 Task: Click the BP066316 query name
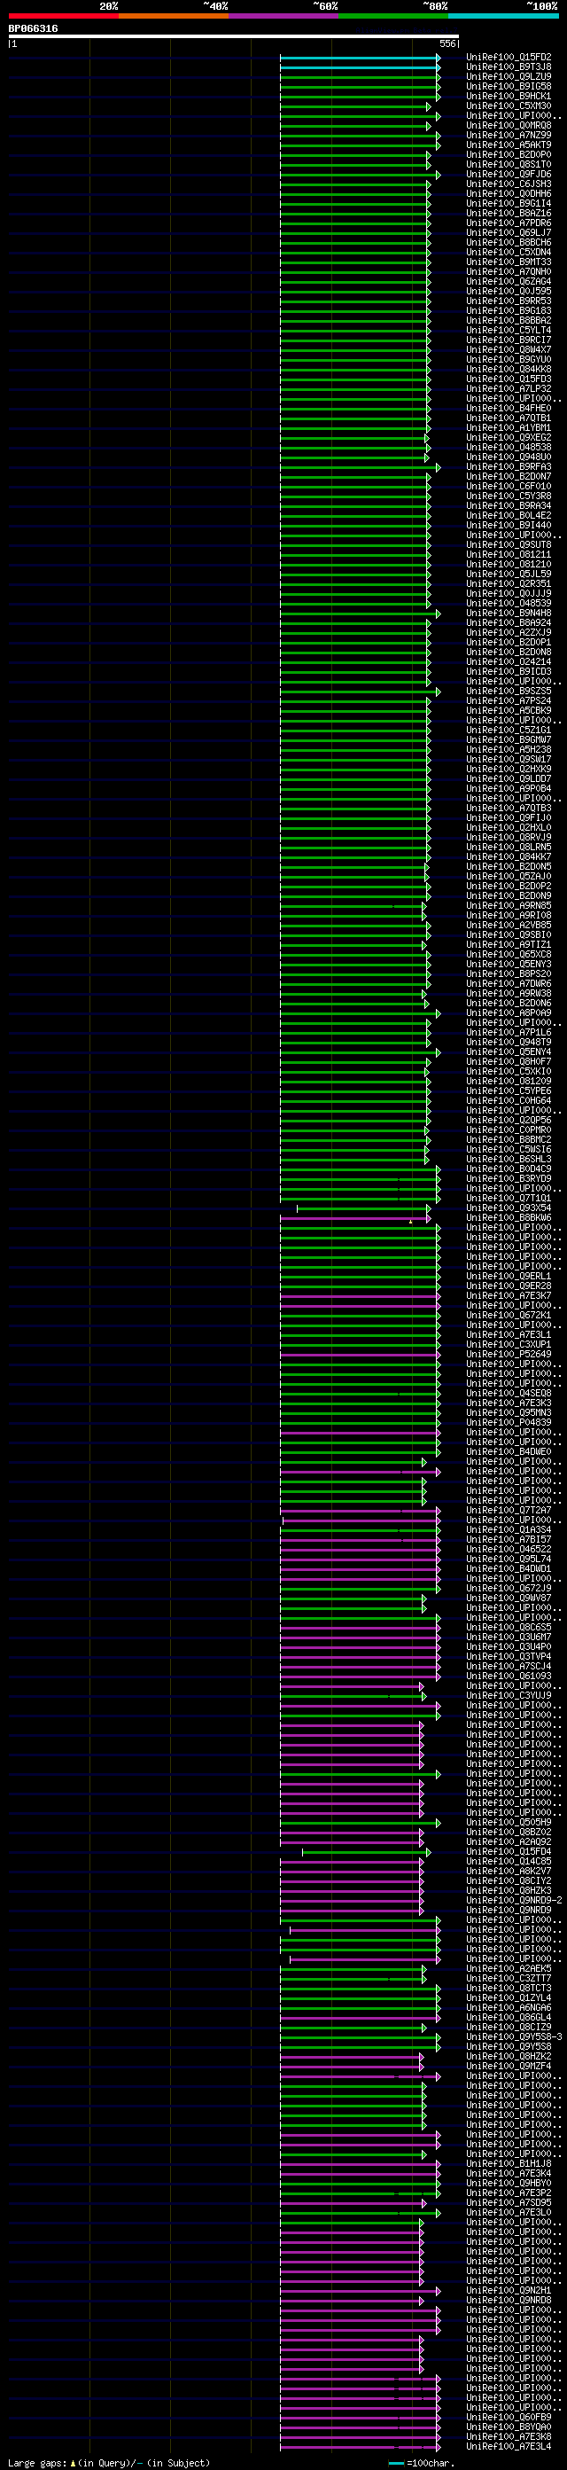(x=34, y=28)
